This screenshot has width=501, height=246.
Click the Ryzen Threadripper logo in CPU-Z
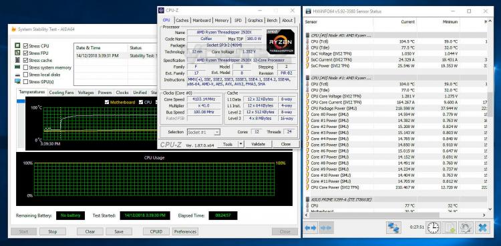pos(280,42)
